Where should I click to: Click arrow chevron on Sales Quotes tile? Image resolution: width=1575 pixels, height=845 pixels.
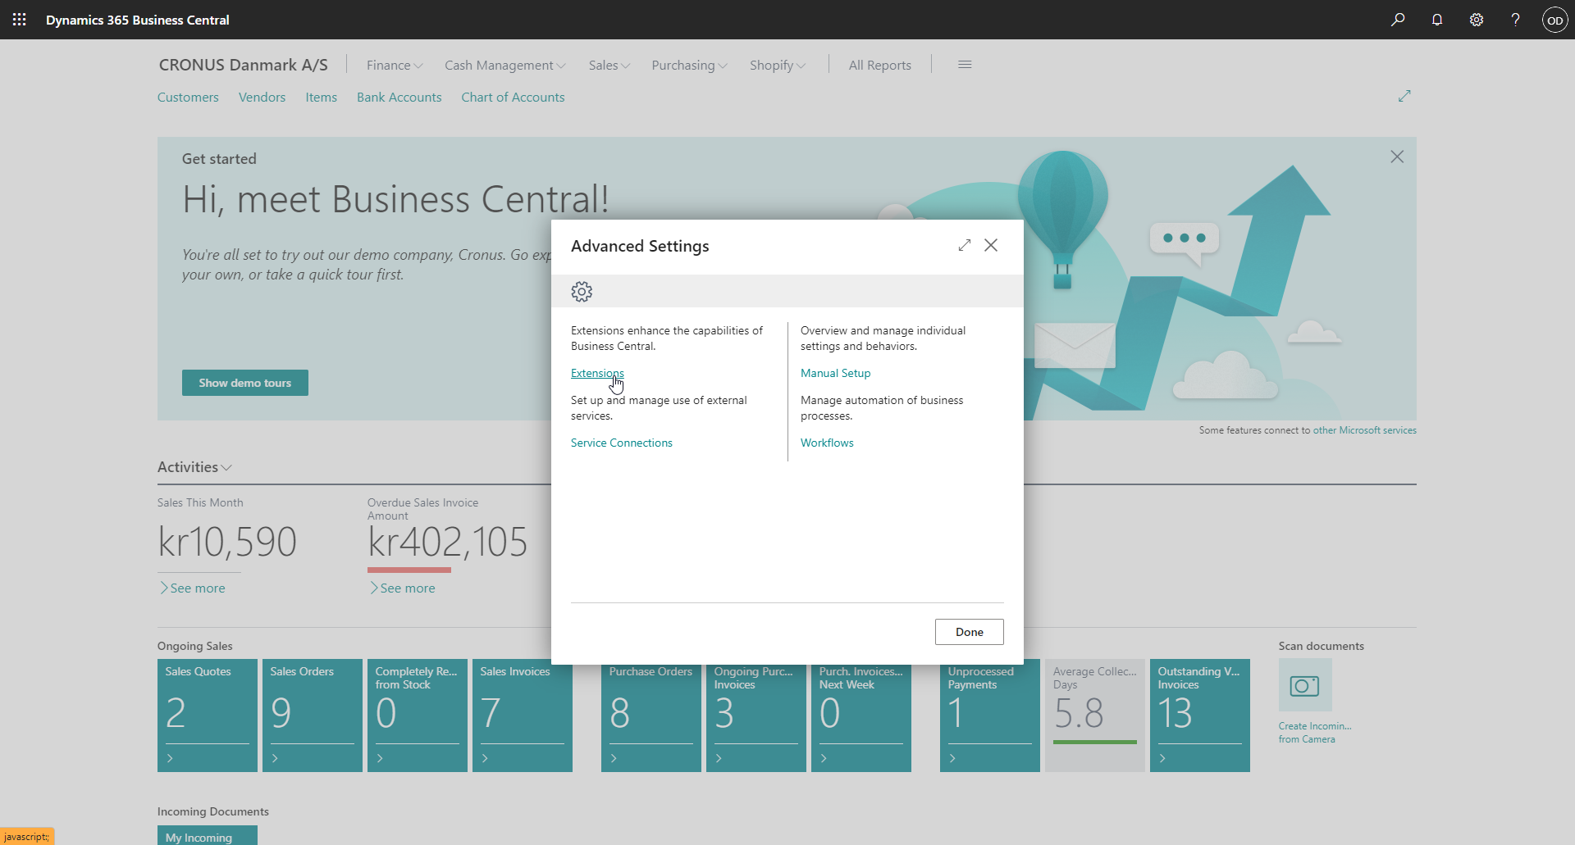coord(170,758)
